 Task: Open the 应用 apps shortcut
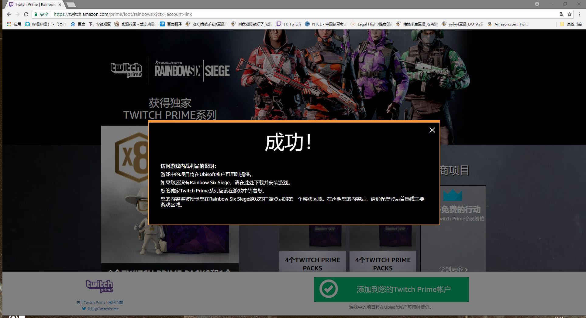[14, 24]
